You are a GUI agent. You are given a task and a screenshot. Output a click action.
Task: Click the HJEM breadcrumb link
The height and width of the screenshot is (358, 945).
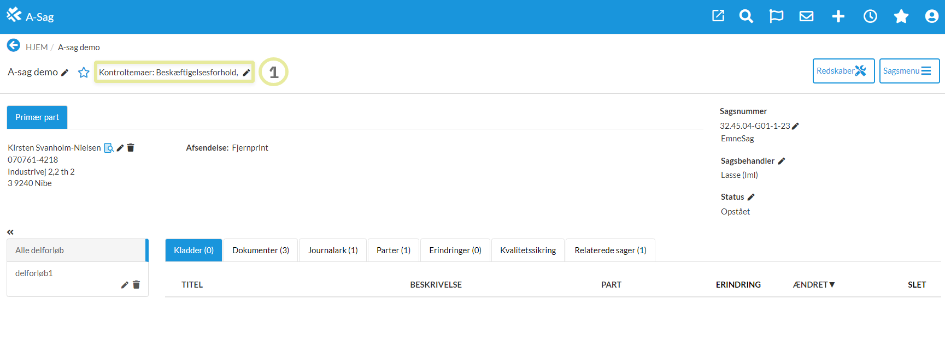pyautogui.click(x=37, y=47)
